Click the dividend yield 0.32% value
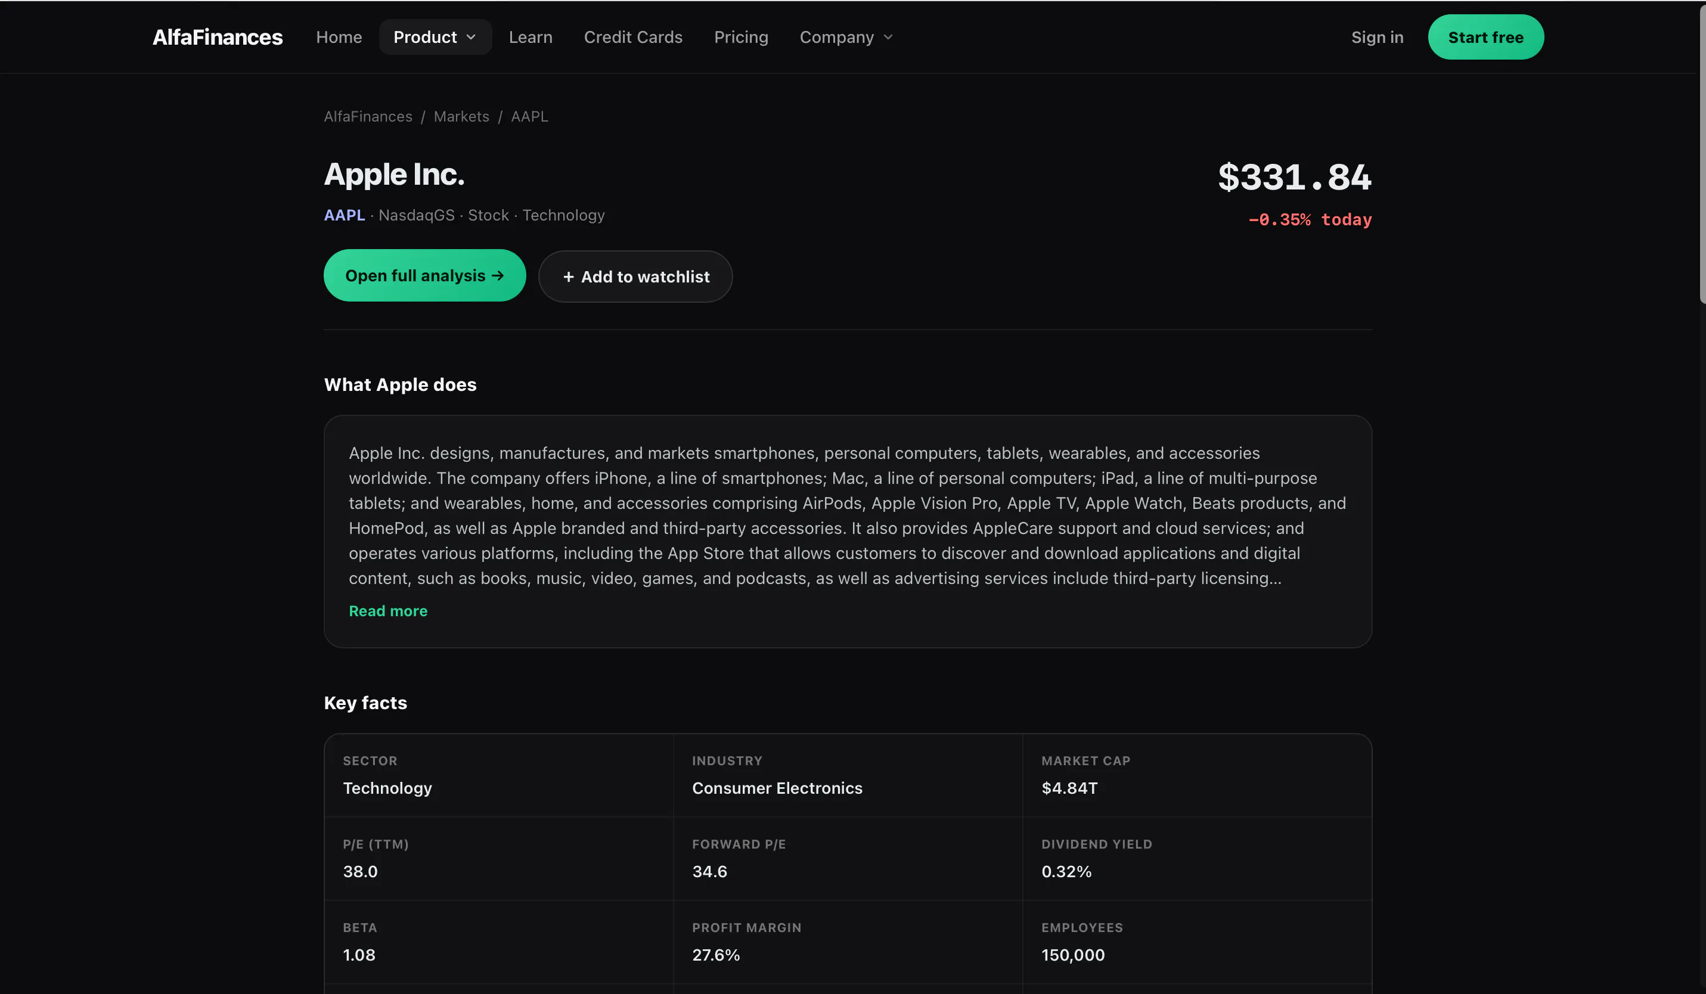The height and width of the screenshot is (994, 1706). coord(1066,871)
